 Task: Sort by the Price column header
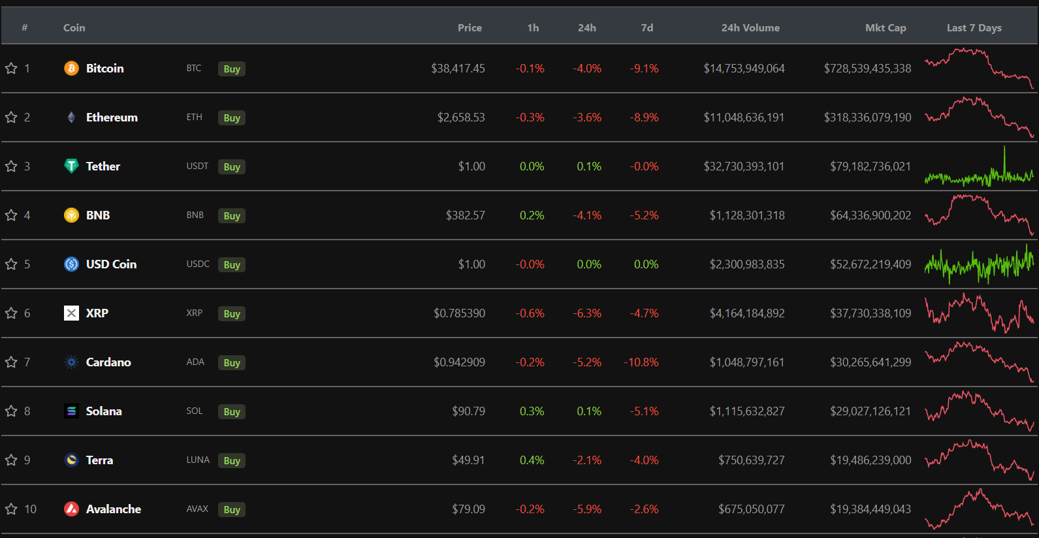[470, 28]
